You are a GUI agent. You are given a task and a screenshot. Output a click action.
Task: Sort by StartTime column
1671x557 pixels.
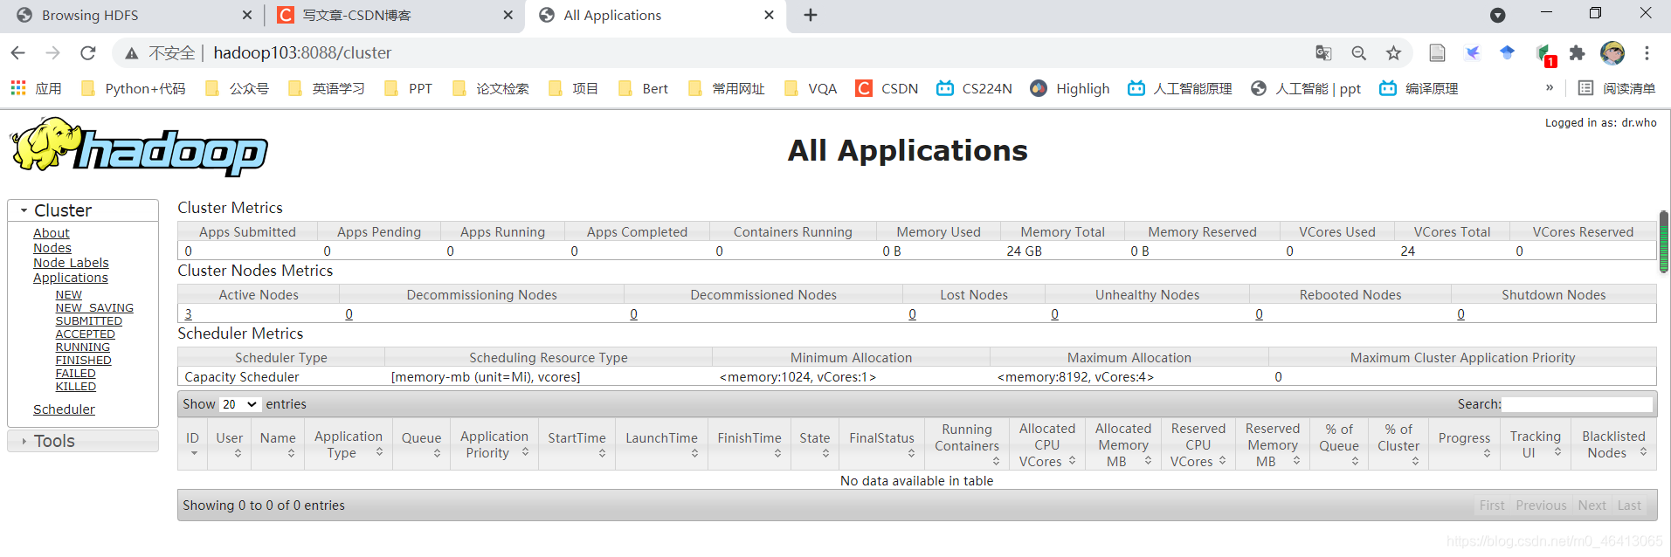pyautogui.click(x=577, y=444)
